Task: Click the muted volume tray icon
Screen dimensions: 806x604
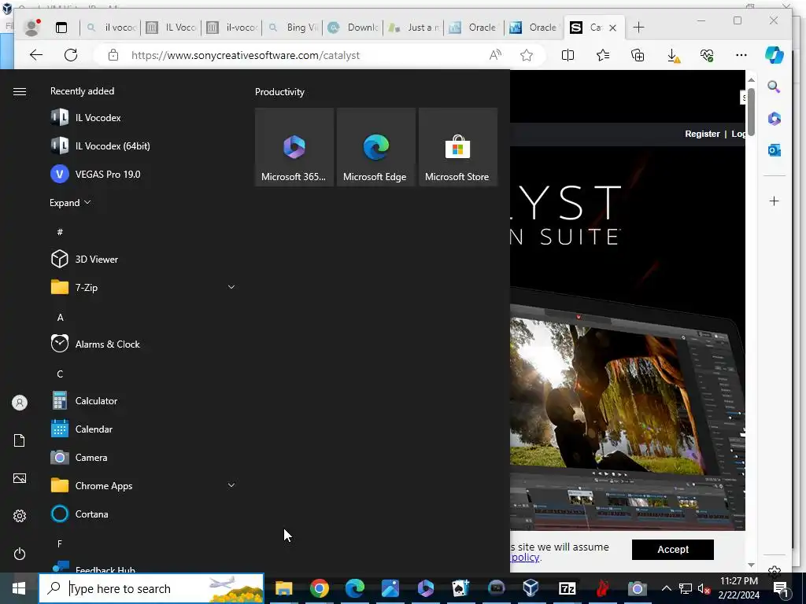Action: tap(704, 588)
